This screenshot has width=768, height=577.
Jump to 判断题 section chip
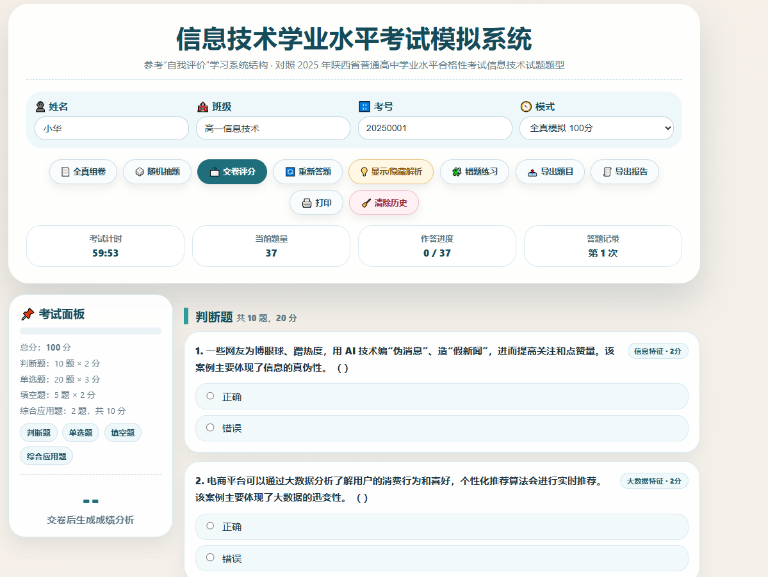(38, 432)
